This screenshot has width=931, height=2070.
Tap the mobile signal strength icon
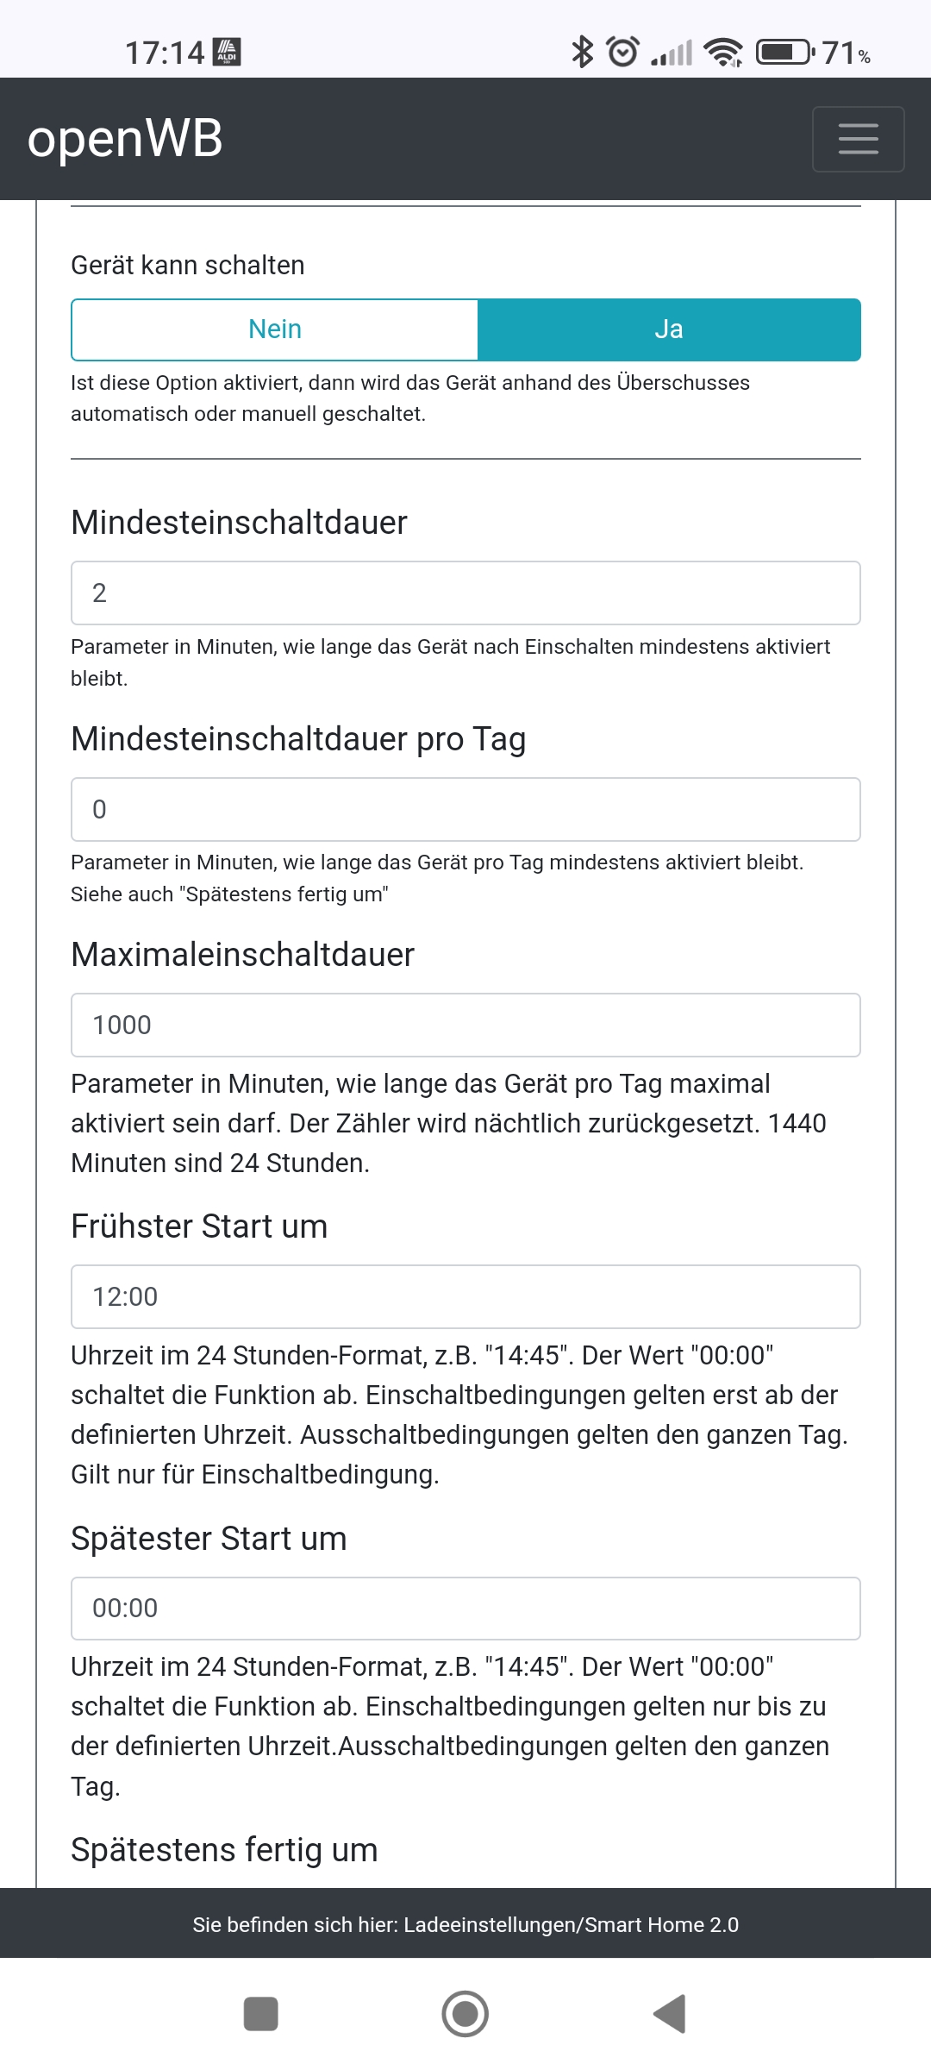(x=672, y=53)
